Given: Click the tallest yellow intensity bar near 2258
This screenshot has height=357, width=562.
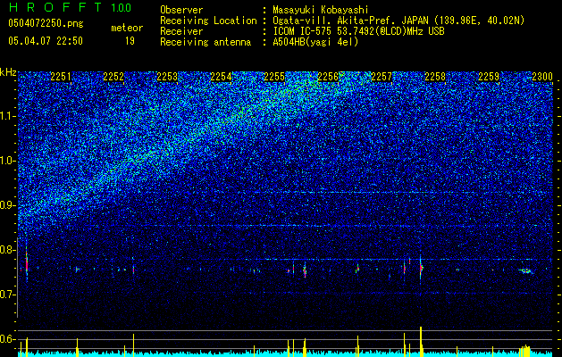Looking at the screenshot, I should 421,342.
